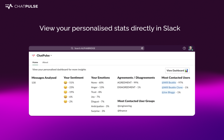The image size is (224, 140).
Task: Open the @Will Beattie Clone mention
Action: click(x=172, y=87)
